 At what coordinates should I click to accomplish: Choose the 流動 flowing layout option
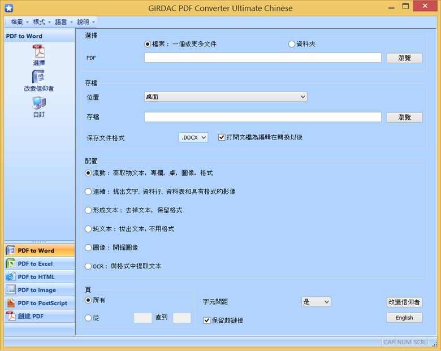point(88,173)
